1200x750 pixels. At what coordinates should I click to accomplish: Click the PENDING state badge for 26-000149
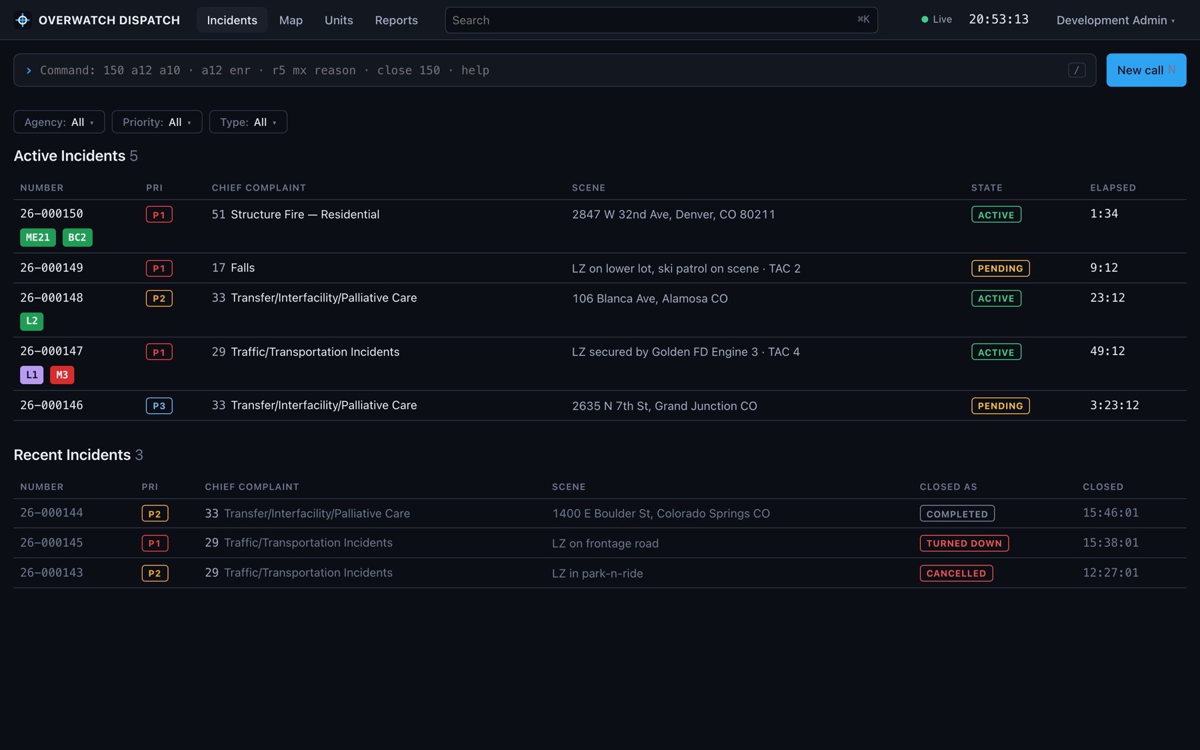(1001, 268)
